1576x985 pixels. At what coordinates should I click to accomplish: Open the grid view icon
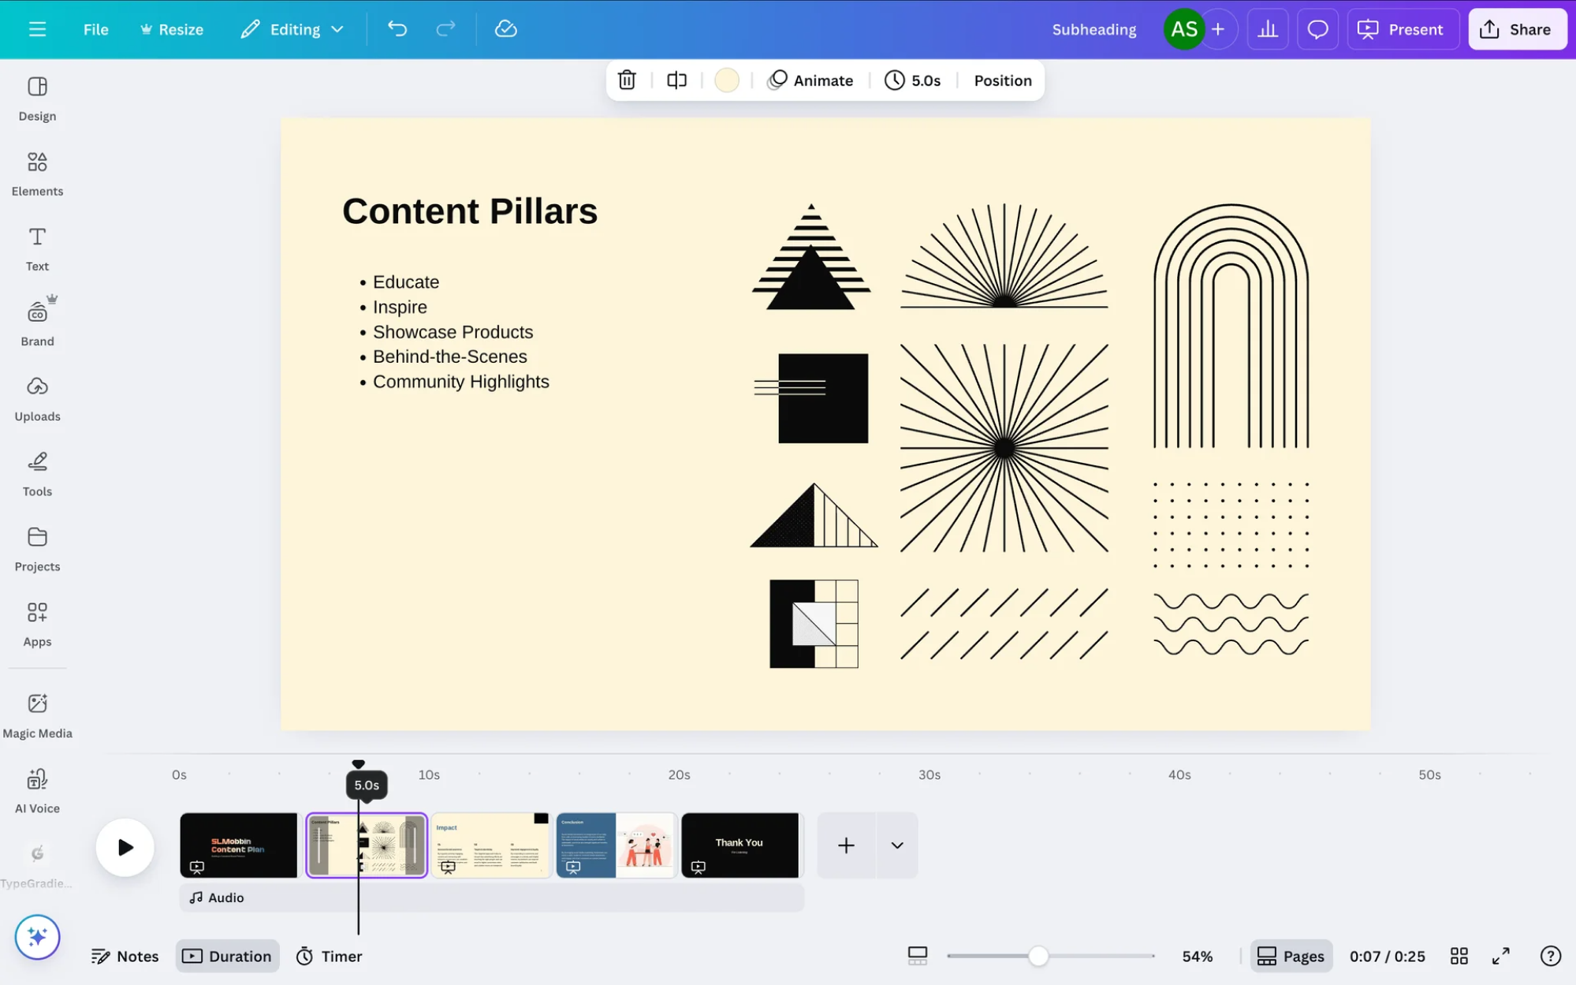(x=1459, y=956)
